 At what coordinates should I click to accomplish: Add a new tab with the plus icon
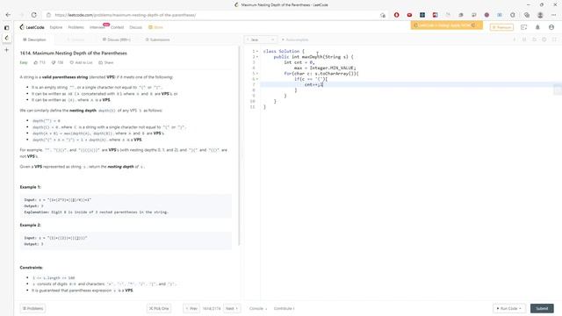tap(6, 50)
